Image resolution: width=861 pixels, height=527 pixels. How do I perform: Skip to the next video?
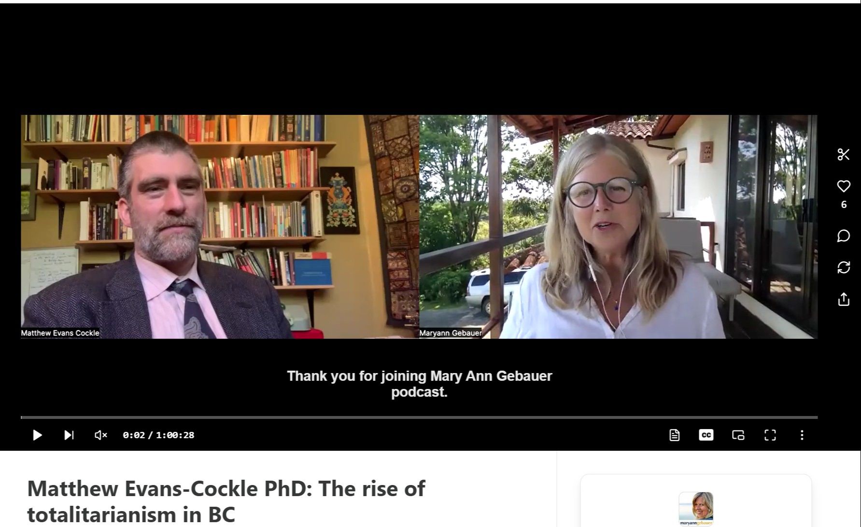69,435
